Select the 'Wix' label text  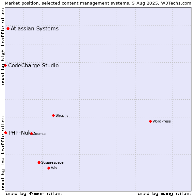tap(54, 168)
